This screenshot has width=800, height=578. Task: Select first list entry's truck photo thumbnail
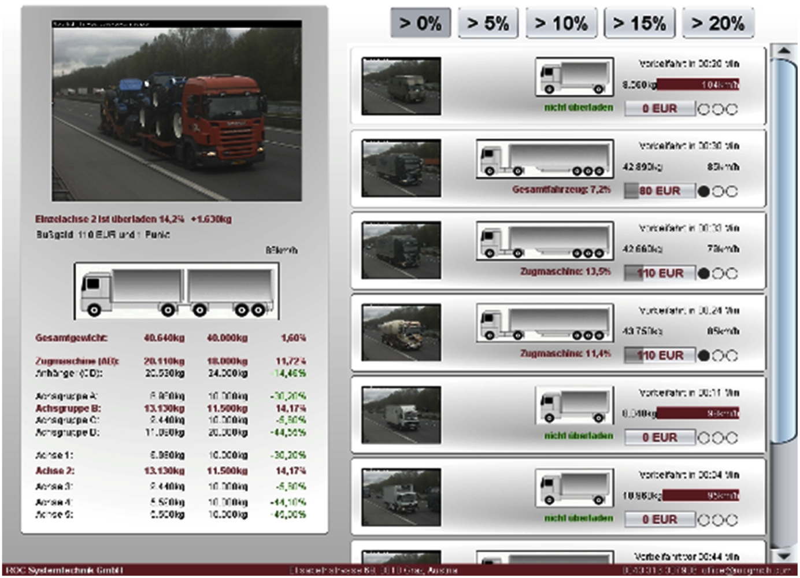[x=401, y=86]
